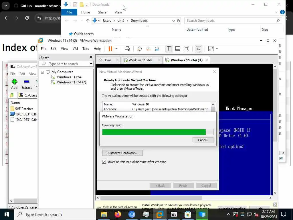The image size is (293, 220).
Task: Click the Extract icon in 7-Zip
Action: (x=27, y=84)
